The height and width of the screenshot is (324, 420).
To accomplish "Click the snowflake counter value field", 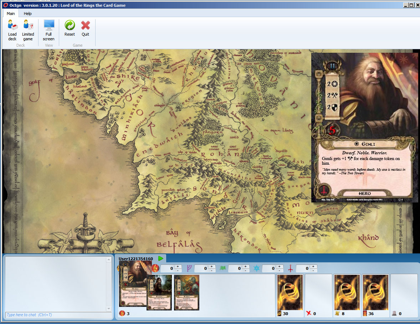I will 269,268.
